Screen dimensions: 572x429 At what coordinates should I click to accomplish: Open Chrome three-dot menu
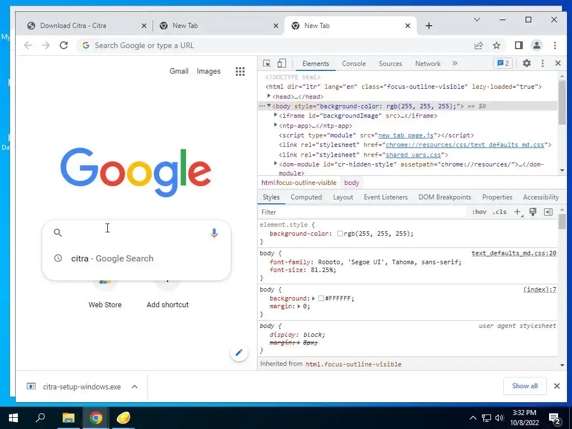coord(555,45)
